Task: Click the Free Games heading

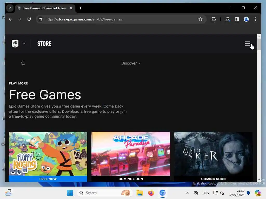Action: coord(45,95)
